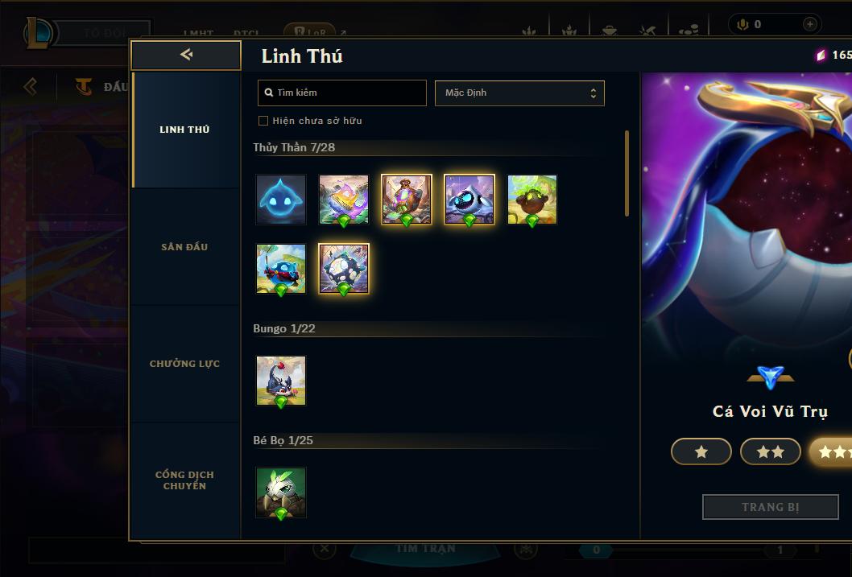Open the Mặc Định sort dropdown
This screenshot has height=577, width=852.
click(519, 93)
